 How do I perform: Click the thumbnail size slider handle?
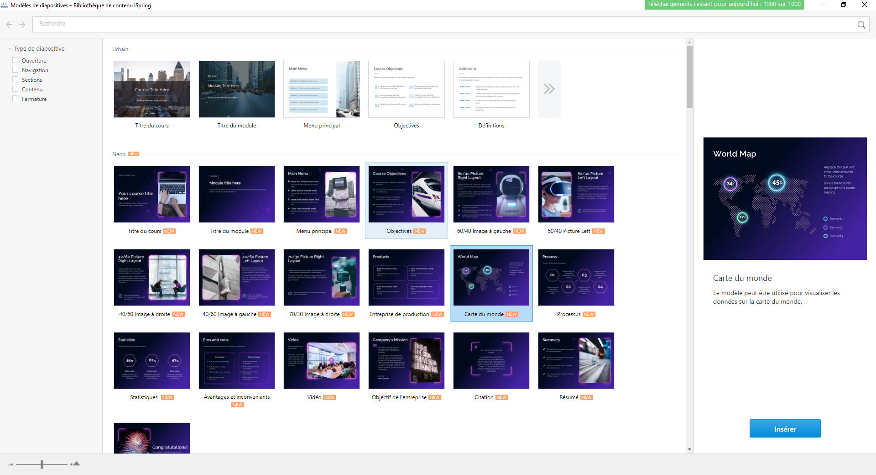(x=42, y=464)
